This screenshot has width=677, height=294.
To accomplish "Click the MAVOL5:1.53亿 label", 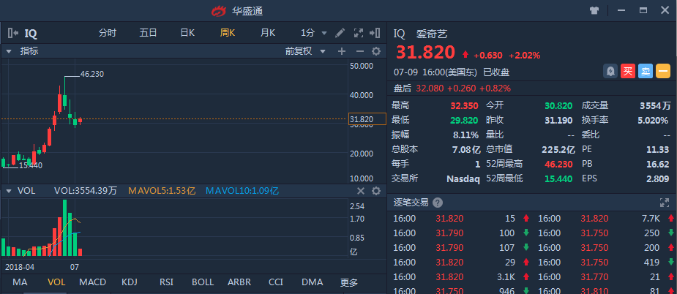I will (162, 191).
